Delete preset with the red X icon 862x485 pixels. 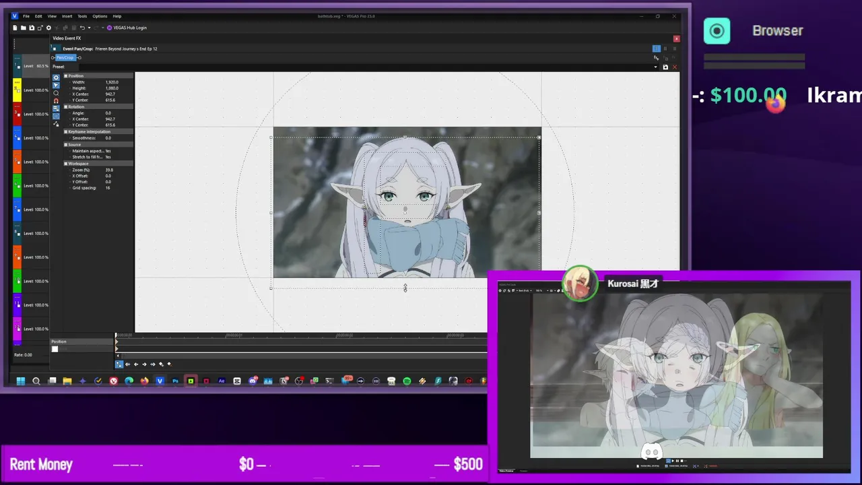click(675, 67)
